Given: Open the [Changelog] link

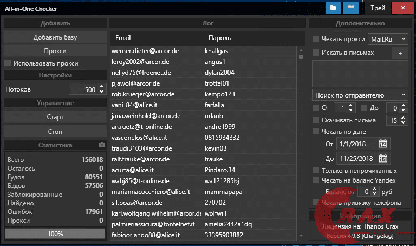Looking at the screenshot, I should pyautogui.click(x=378, y=236).
